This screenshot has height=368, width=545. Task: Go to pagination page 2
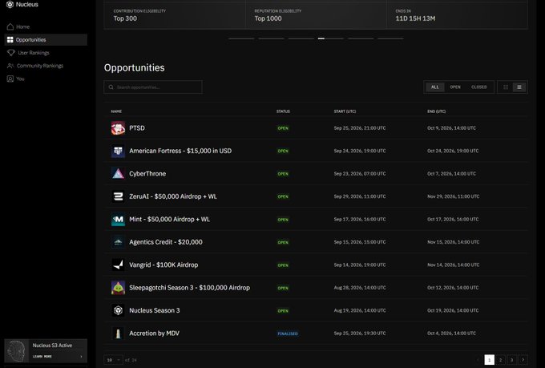pyautogui.click(x=500, y=360)
